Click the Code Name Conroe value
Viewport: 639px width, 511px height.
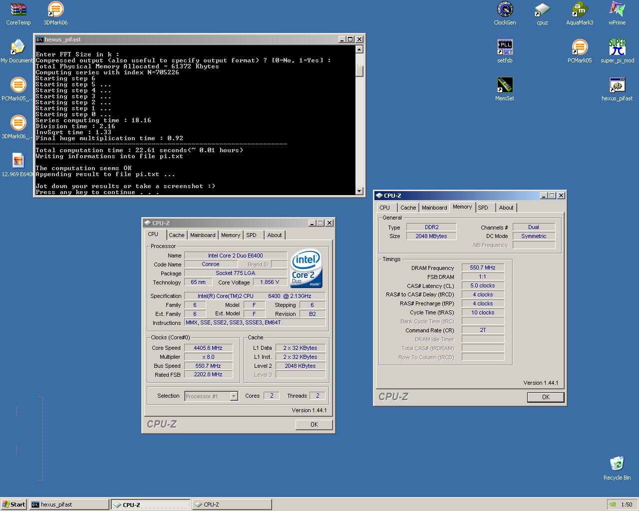point(211,264)
